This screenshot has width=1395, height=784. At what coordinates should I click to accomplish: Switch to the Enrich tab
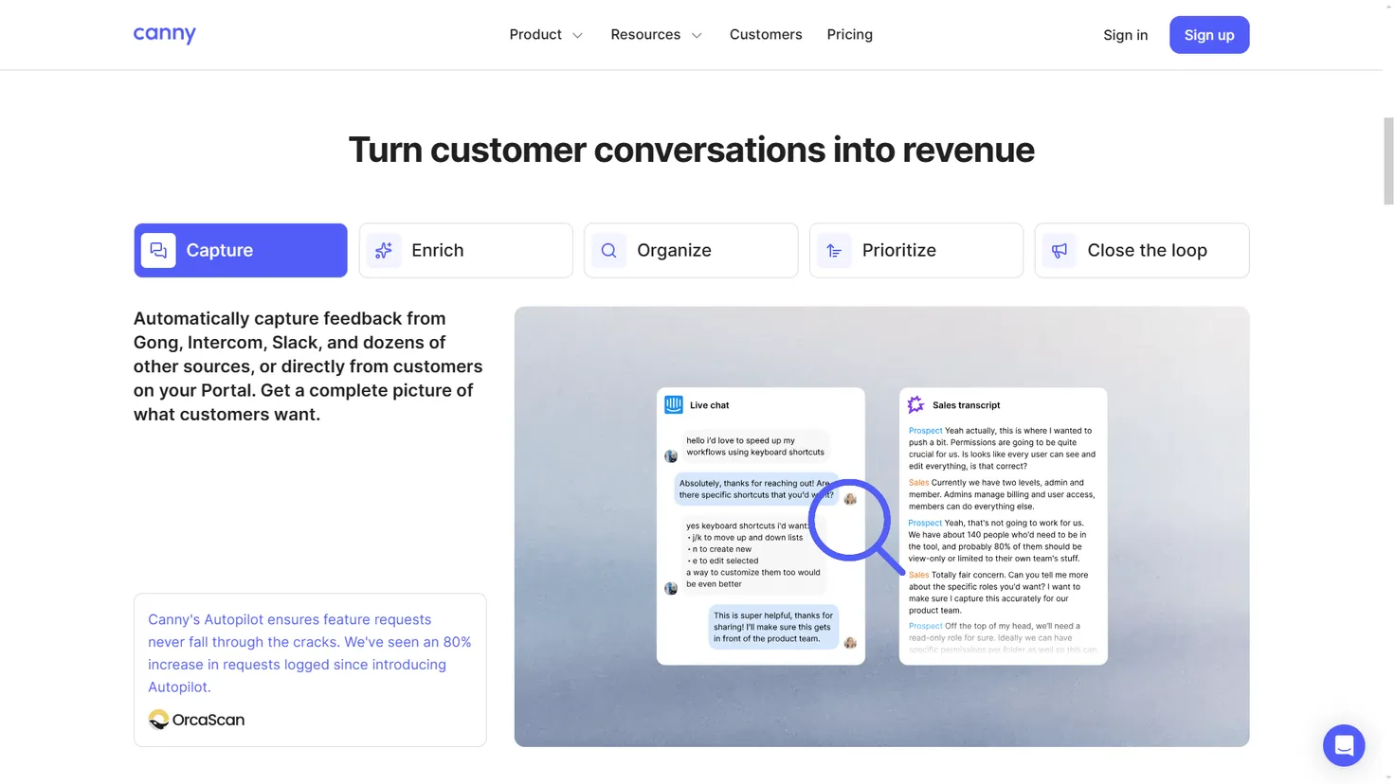point(466,250)
